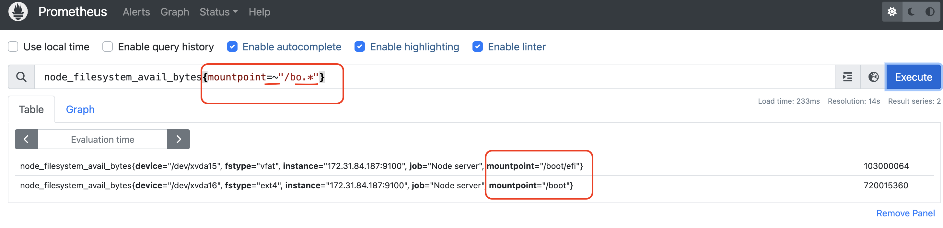Open the metrics explorer globe icon

pyautogui.click(x=873, y=77)
